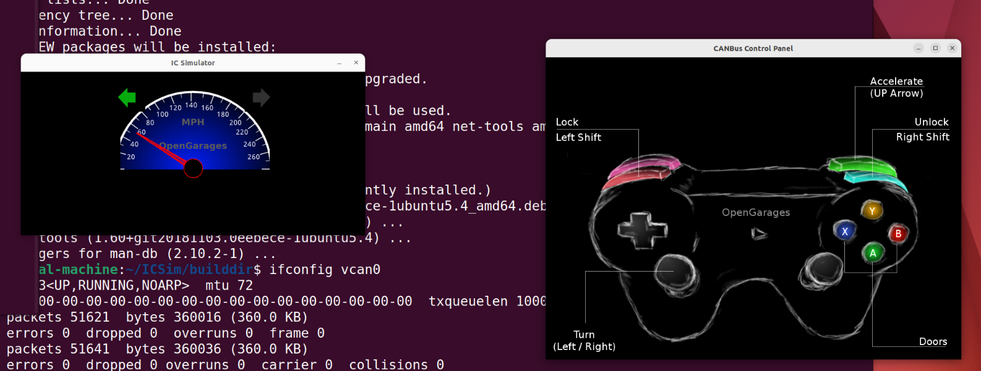This screenshot has height=371, width=981.
Task: Click the Doors label
Action: tap(933, 341)
